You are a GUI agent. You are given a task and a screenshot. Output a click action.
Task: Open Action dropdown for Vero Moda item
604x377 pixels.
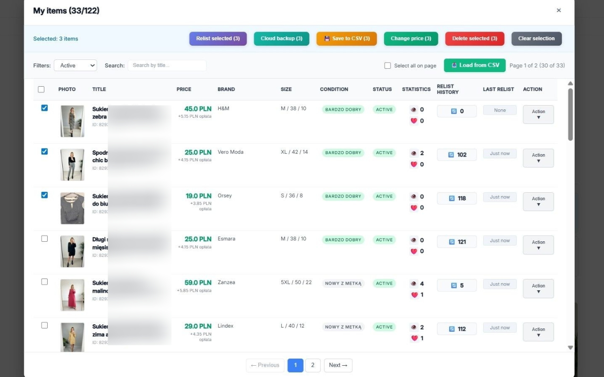538,158
